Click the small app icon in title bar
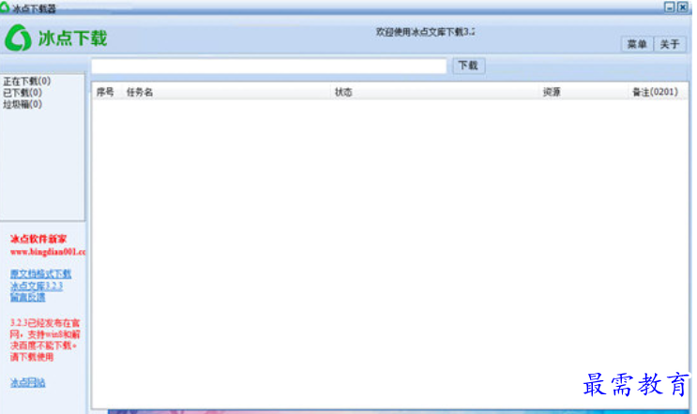This screenshot has height=414, width=697. tap(5, 7)
